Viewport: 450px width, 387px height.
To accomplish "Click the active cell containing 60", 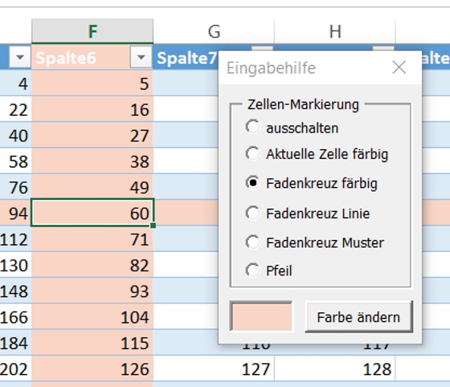I will pos(92,213).
